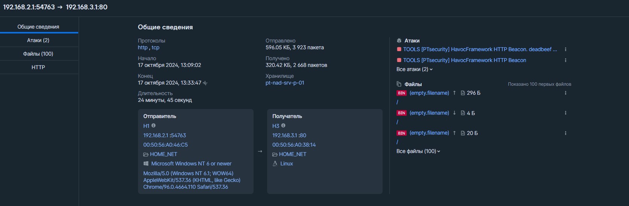Open the 'Файлы (100)' tab

[x=38, y=54]
